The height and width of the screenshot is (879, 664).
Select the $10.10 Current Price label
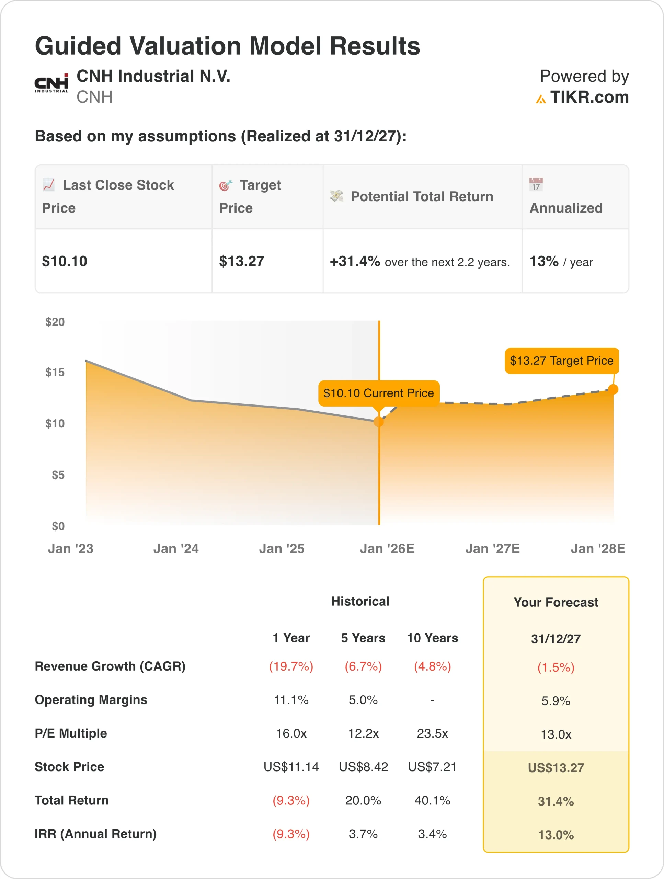379,393
